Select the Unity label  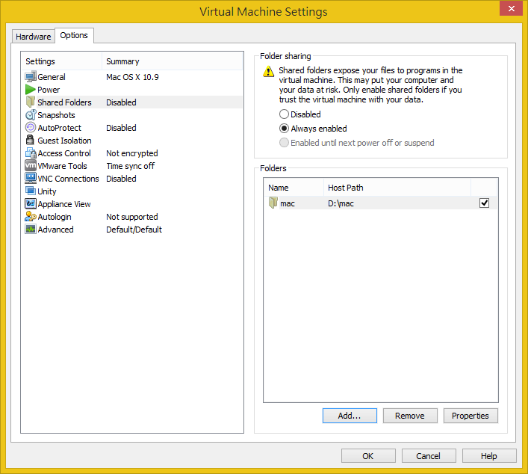(47, 191)
